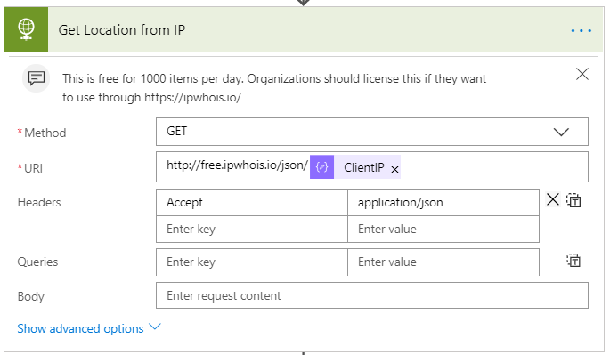Click the free 1000 items comment text
Viewport: 610px width, 355px height.
coord(274,88)
